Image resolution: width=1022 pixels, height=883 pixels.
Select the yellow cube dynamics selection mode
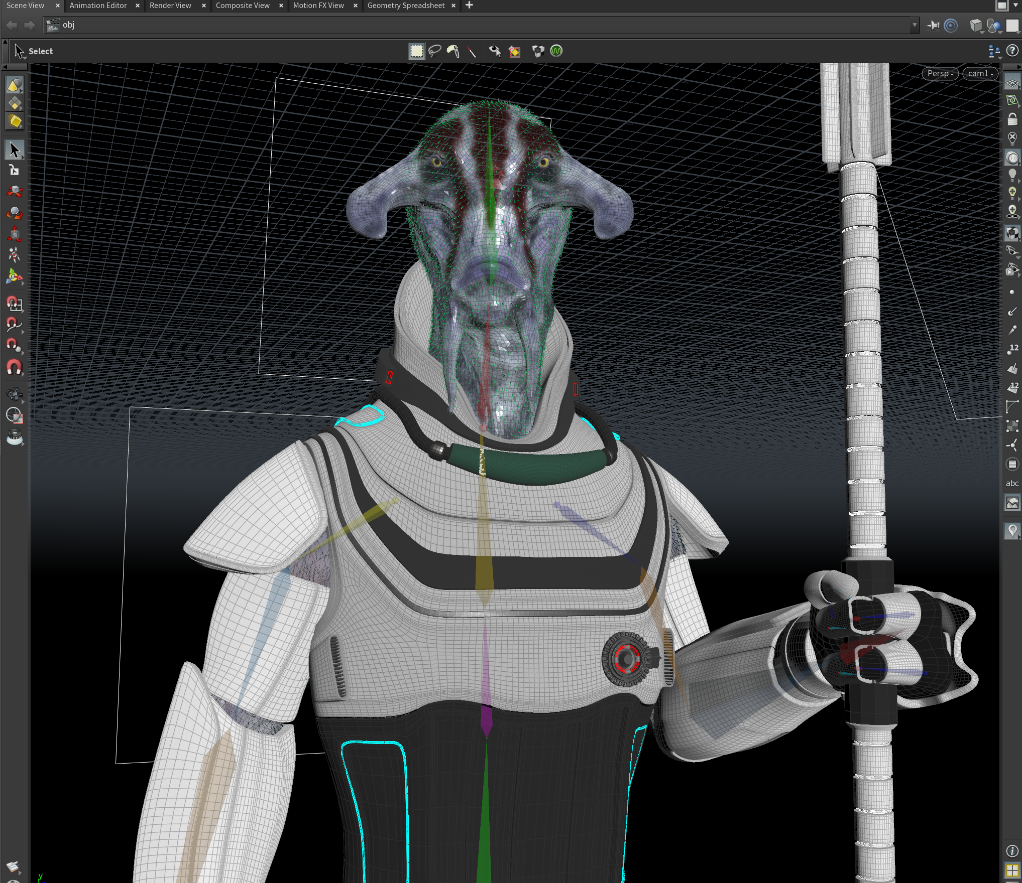(x=14, y=121)
